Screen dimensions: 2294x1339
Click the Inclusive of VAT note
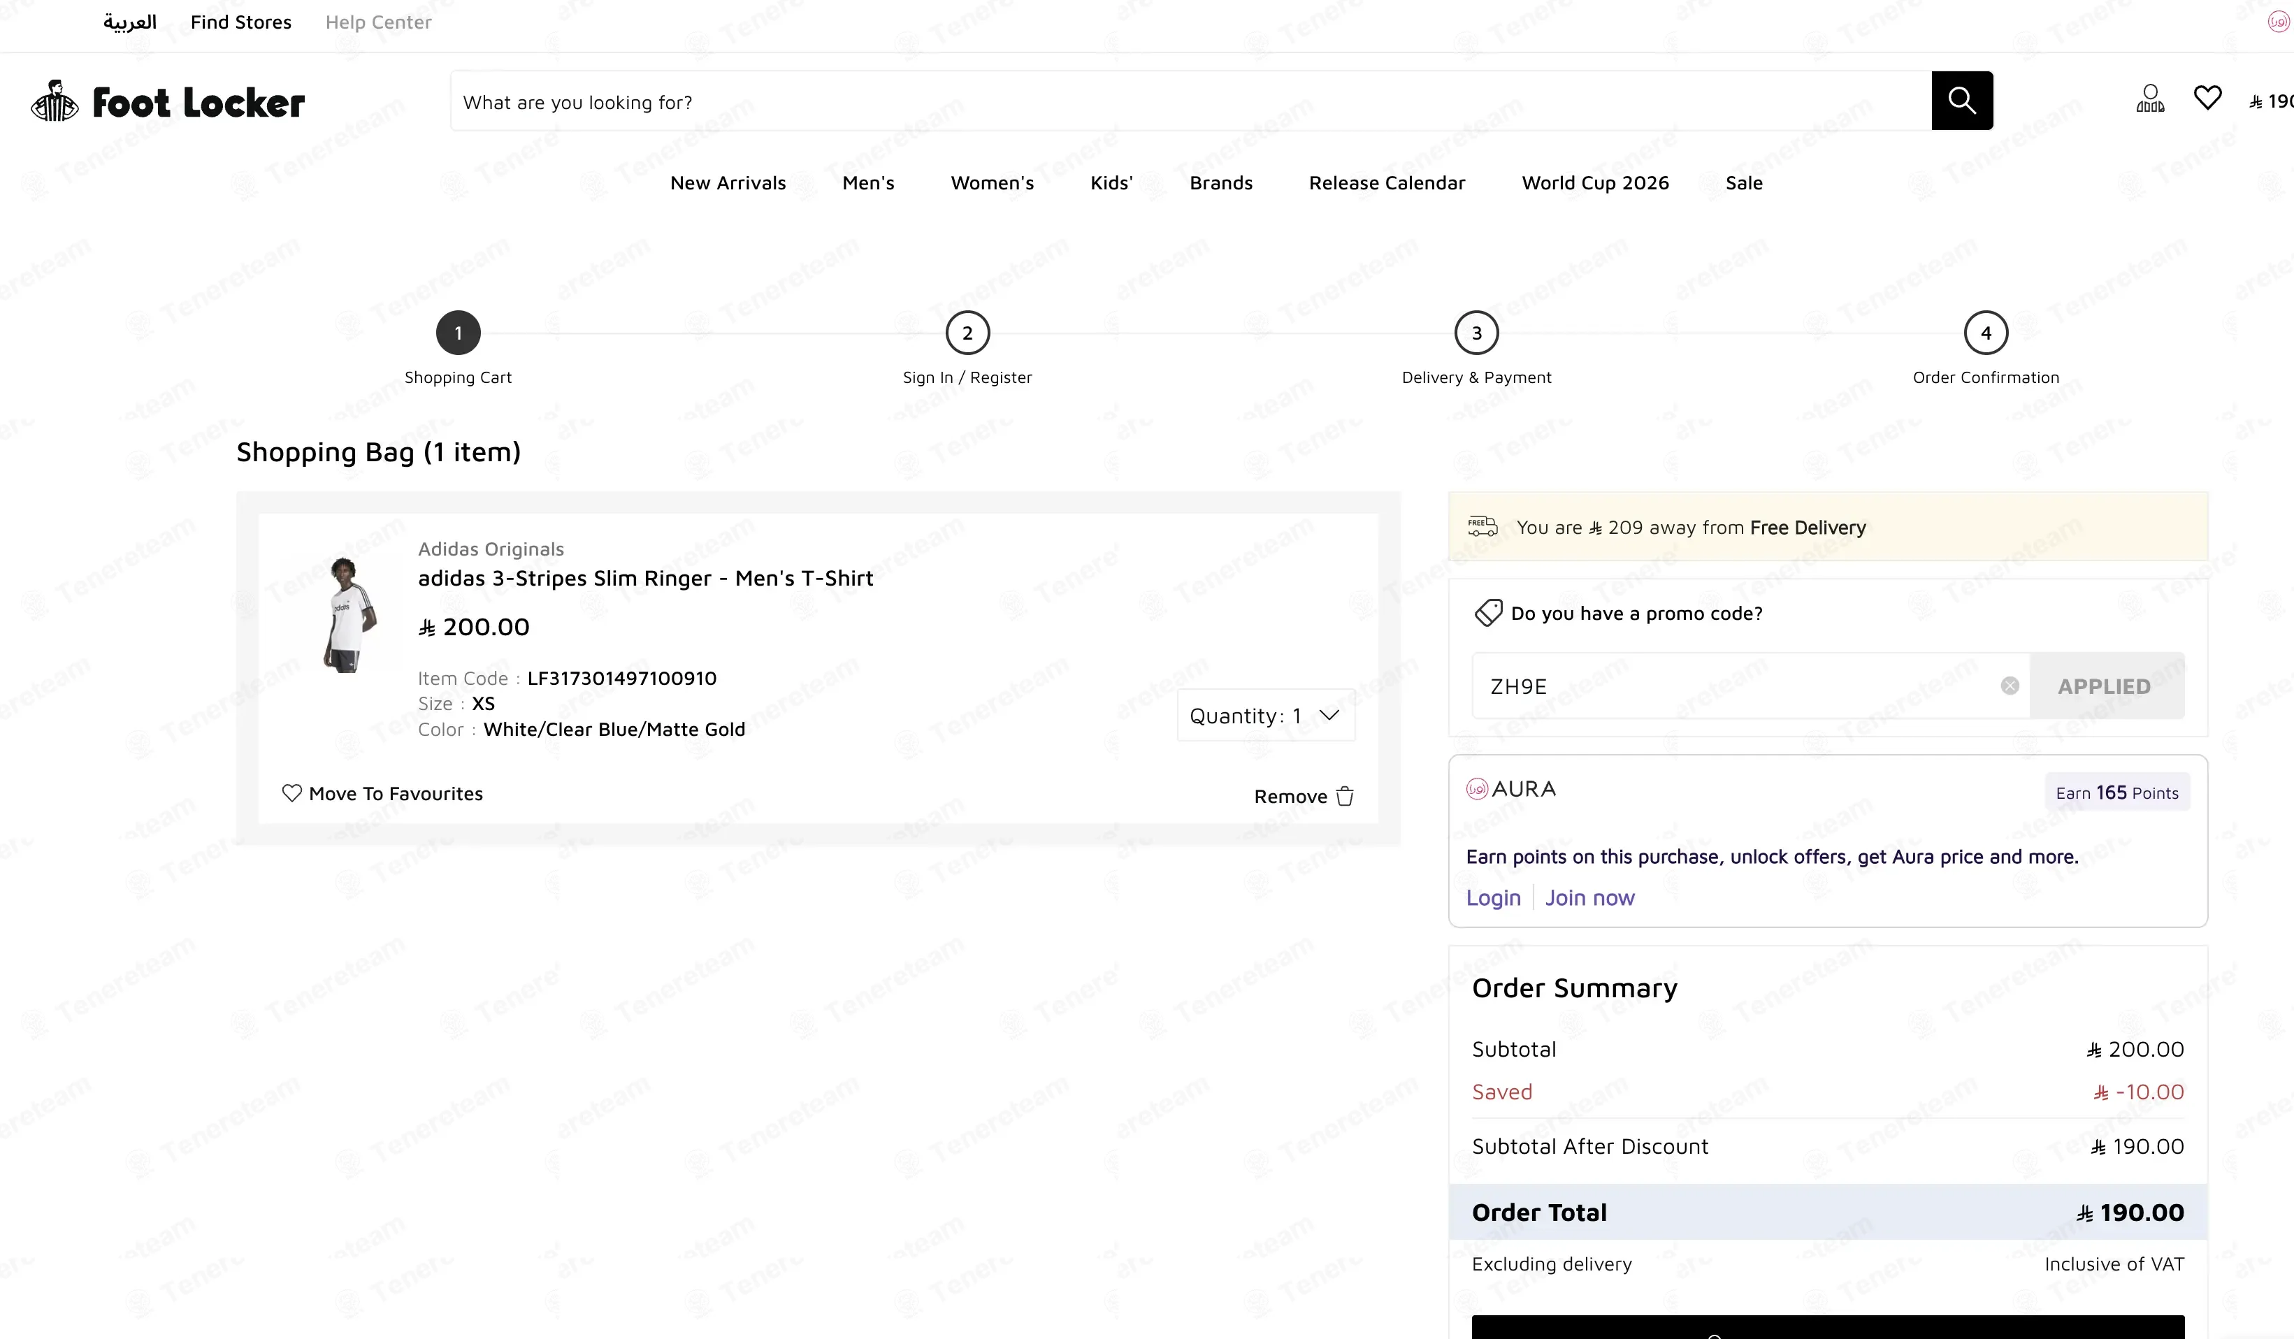2114,1264
